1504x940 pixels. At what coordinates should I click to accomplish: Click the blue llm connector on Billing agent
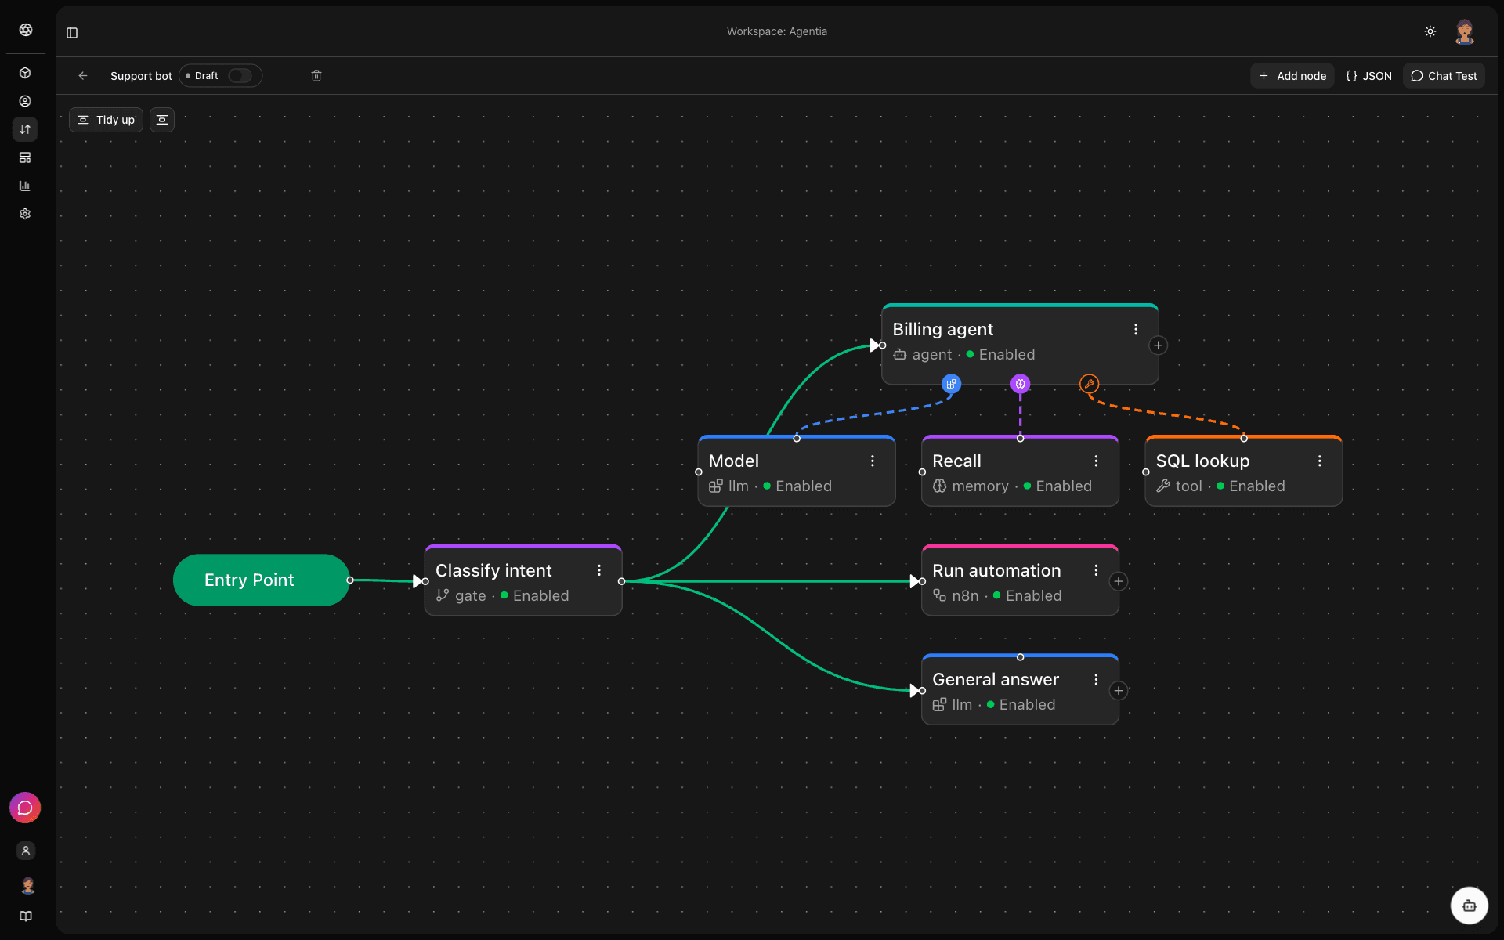tap(951, 384)
